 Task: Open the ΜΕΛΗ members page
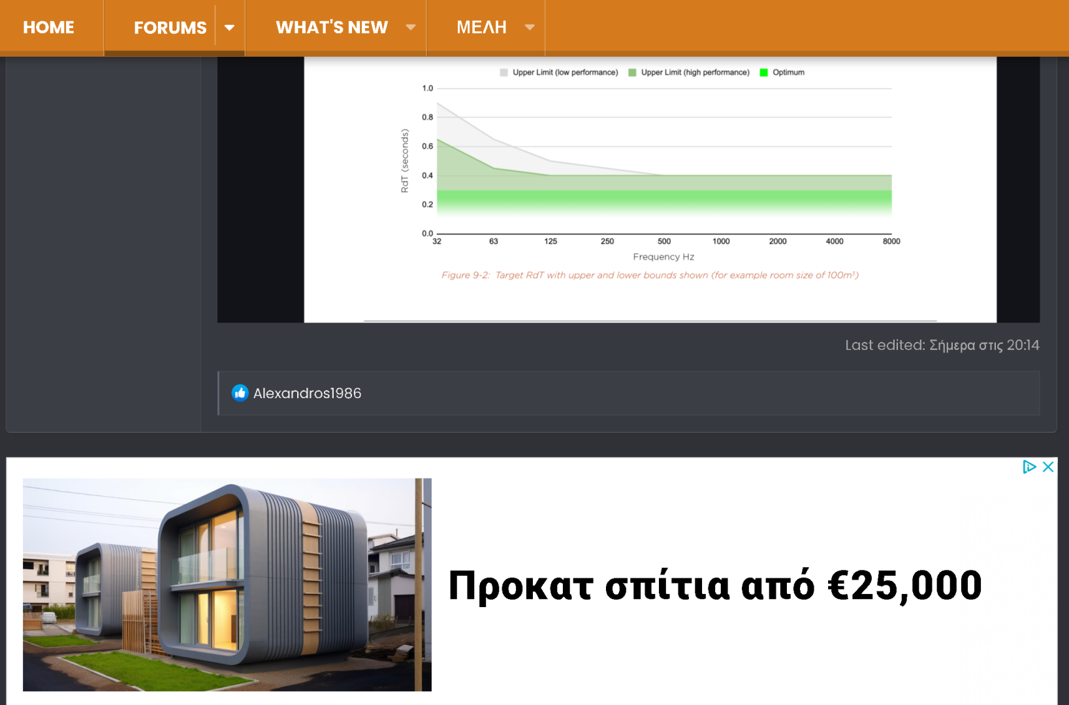(481, 27)
